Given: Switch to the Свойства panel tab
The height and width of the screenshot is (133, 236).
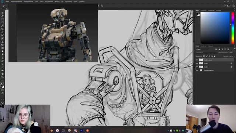Looking at the screenshot, I should coord(204,46).
